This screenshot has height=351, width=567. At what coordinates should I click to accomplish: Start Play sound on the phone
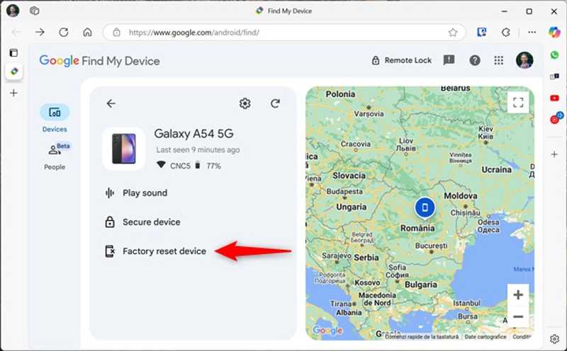pyautogui.click(x=136, y=192)
